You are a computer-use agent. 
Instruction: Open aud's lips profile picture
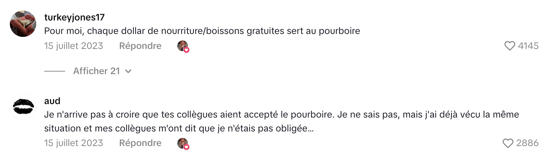click(23, 107)
